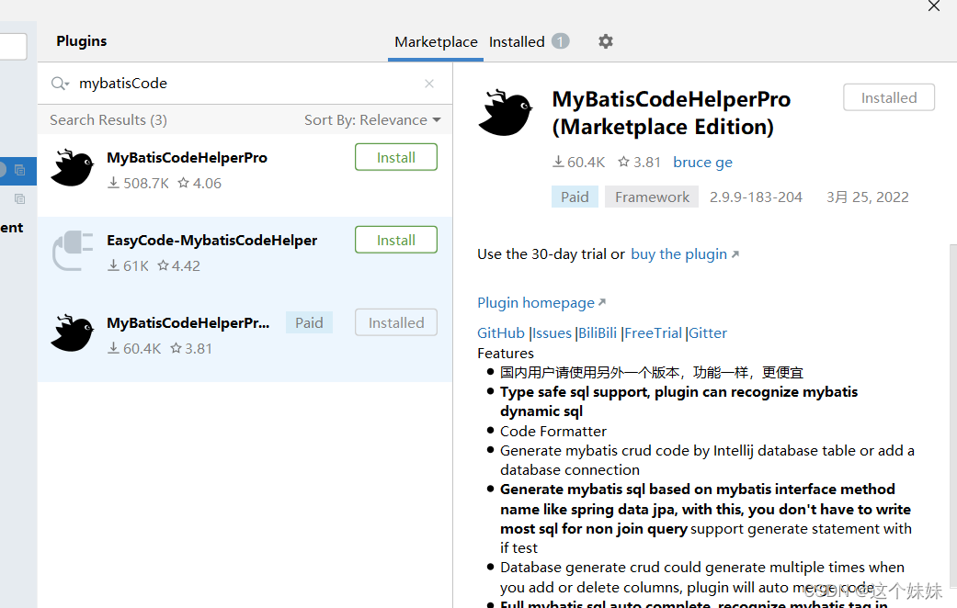Click the 3月 25, 2022 date
This screenshot has width=957, height=608.
point(867,197)
